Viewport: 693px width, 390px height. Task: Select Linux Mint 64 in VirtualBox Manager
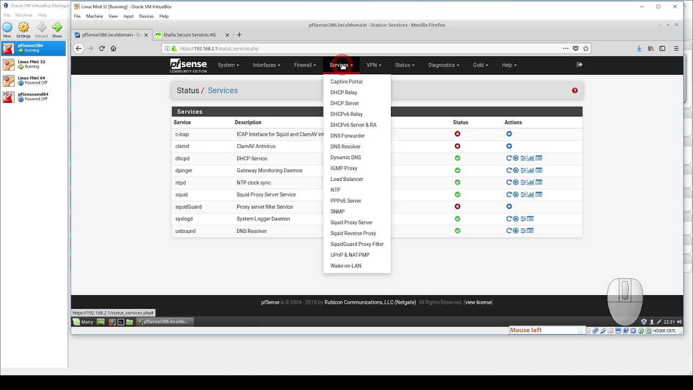(x=34, y=80)
